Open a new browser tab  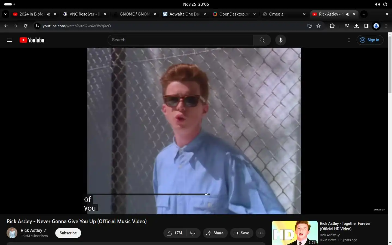364,14
